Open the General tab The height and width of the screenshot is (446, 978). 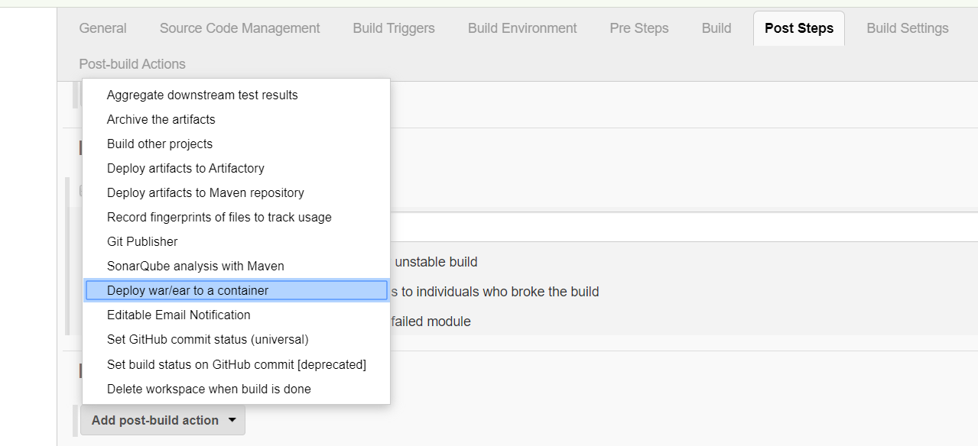tap(102, 28)
